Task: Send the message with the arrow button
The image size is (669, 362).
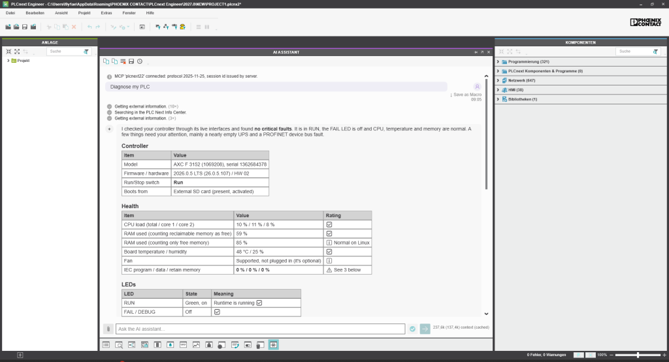Action: tap(425, 329)
